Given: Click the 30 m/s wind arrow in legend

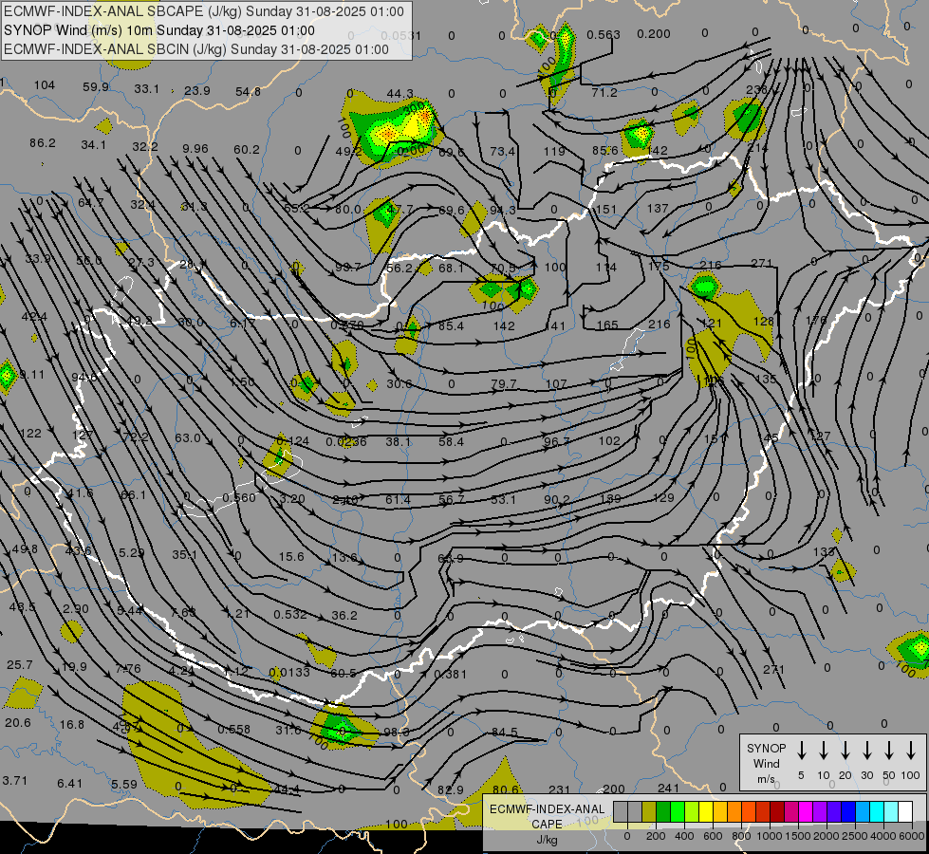Looking at the screenshot, I should 866,751.
